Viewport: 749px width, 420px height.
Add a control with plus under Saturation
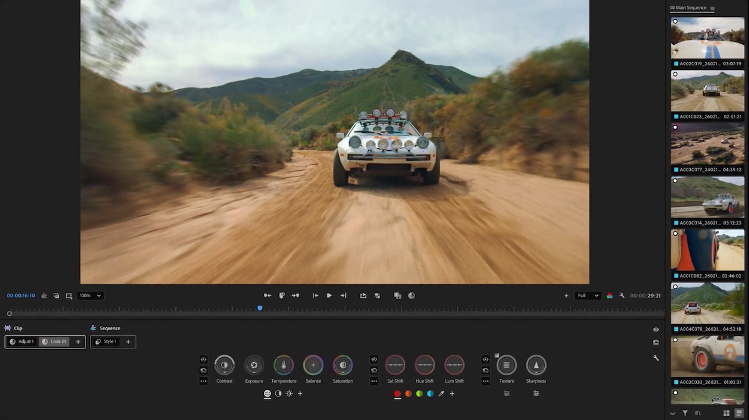300,394
